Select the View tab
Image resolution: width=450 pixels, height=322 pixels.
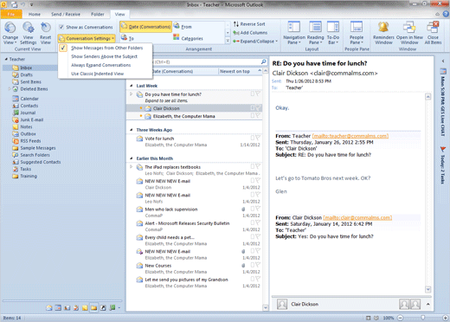click(x=119, y=14)
